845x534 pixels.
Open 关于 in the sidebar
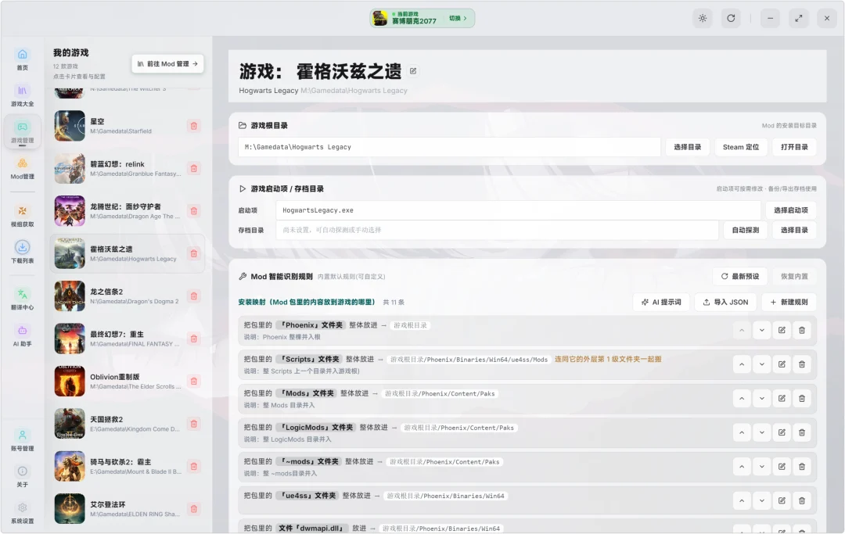coord(22,476)
